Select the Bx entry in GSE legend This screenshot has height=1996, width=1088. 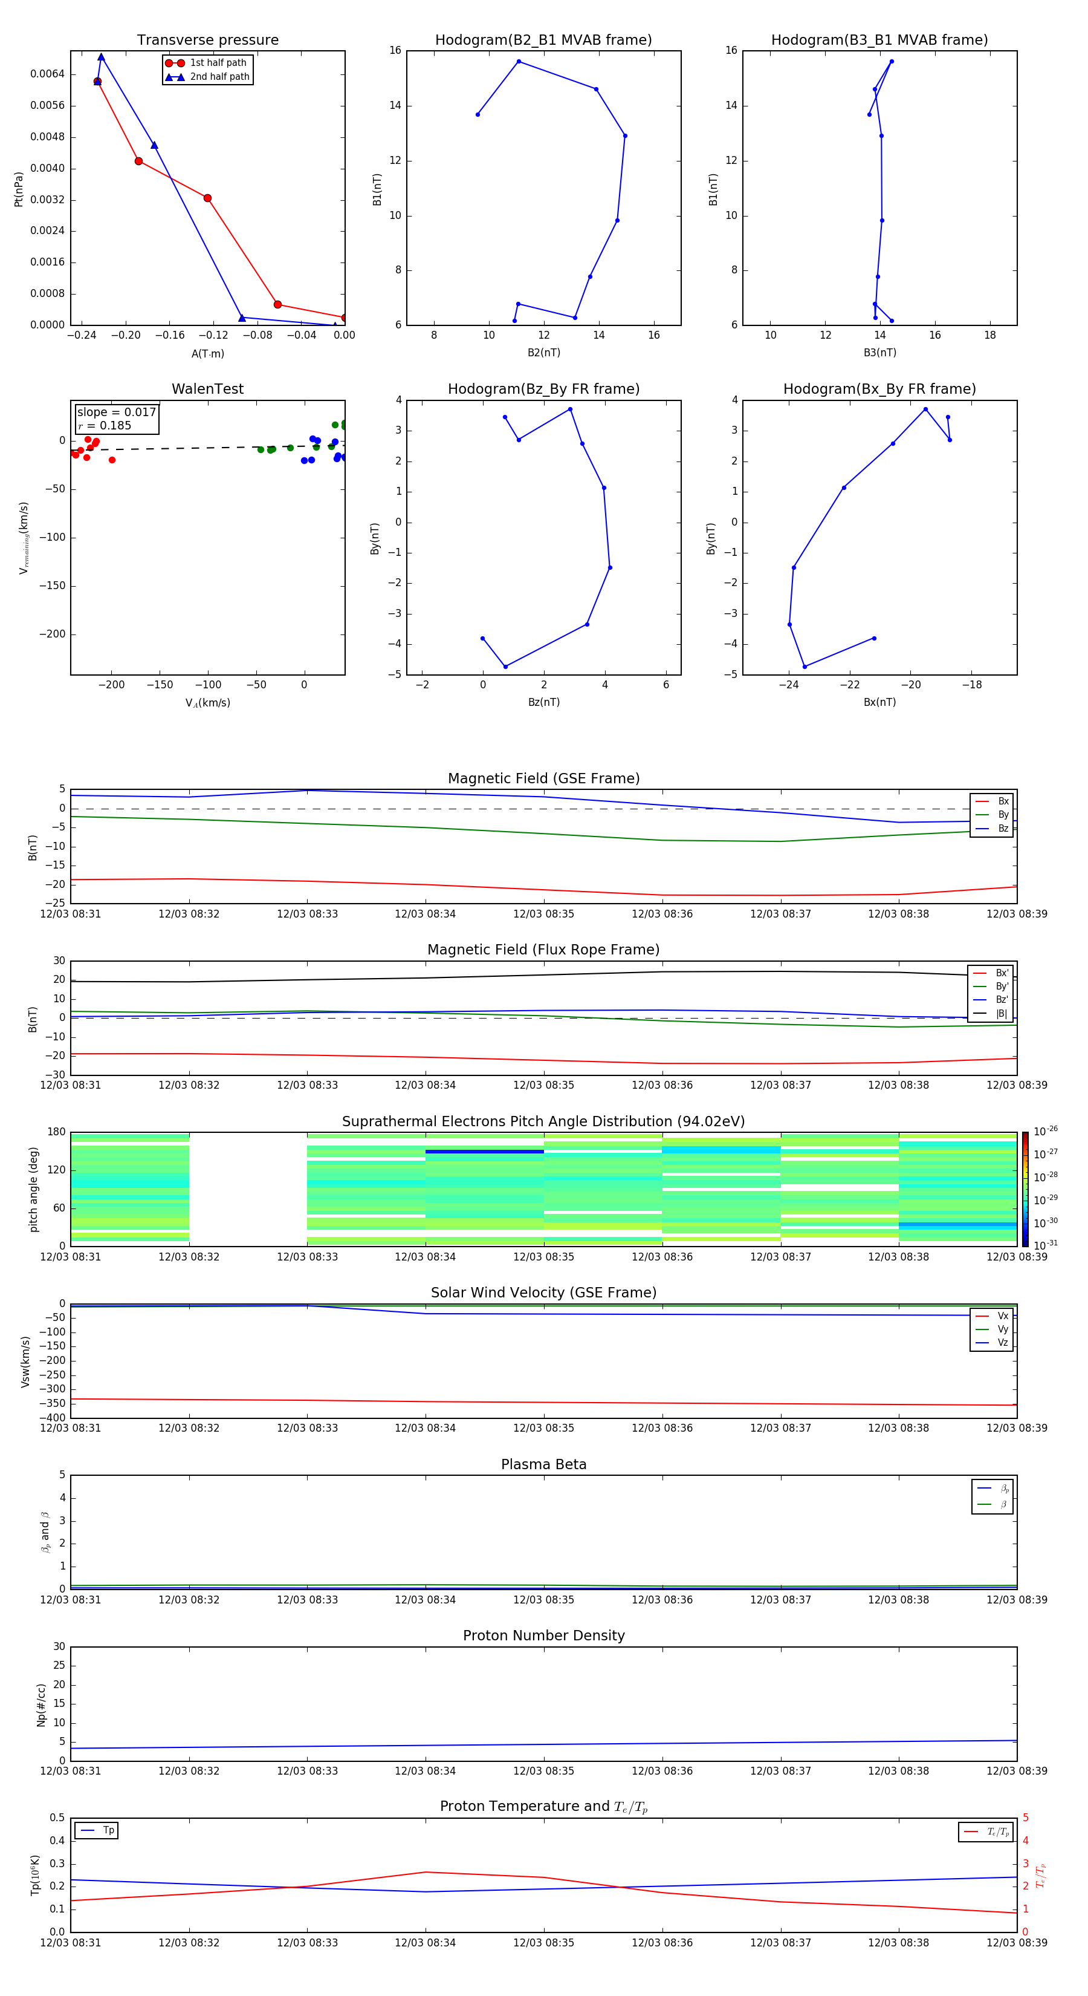click(992, 801)
